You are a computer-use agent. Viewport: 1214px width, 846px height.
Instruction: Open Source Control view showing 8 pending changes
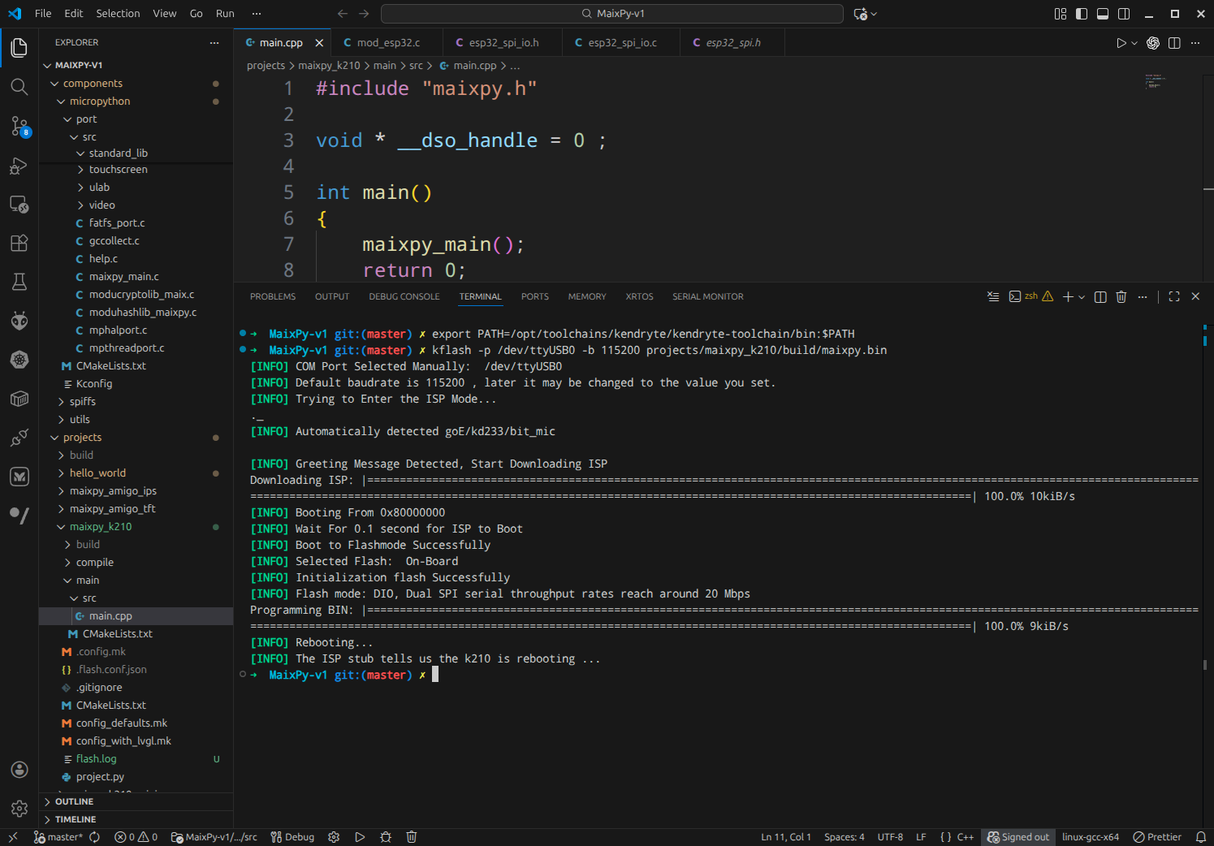[x=19, y=126]
